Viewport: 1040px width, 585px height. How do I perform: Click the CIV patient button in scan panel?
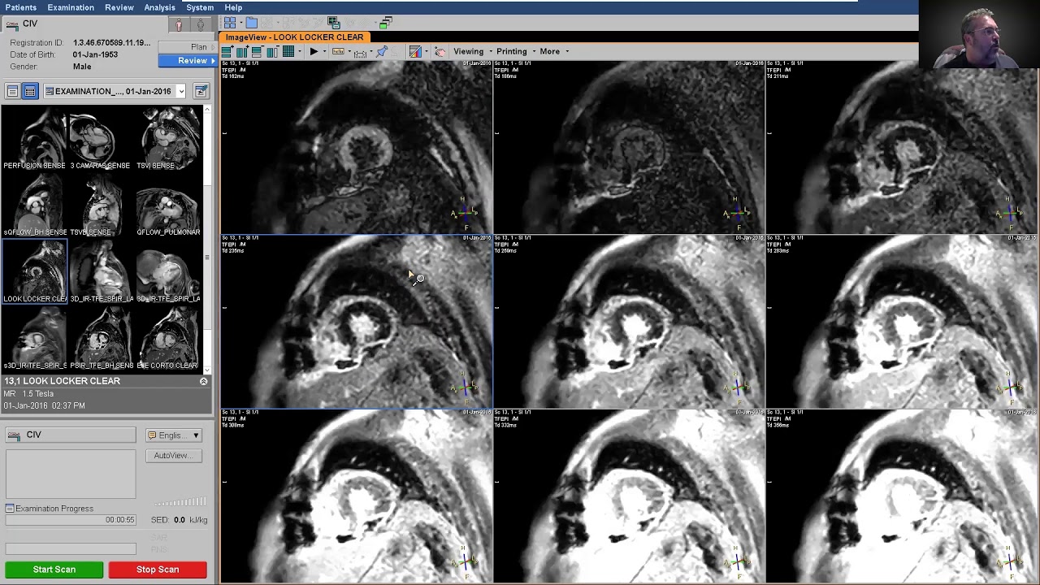point(71,435)
